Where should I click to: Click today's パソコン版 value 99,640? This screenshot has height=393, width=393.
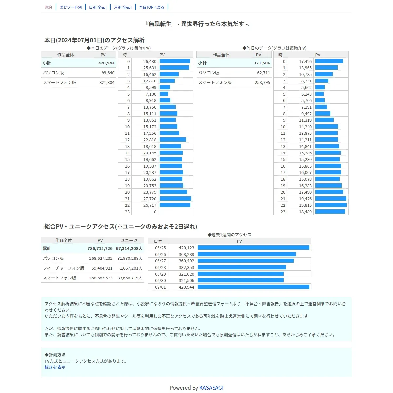(108, 73)
